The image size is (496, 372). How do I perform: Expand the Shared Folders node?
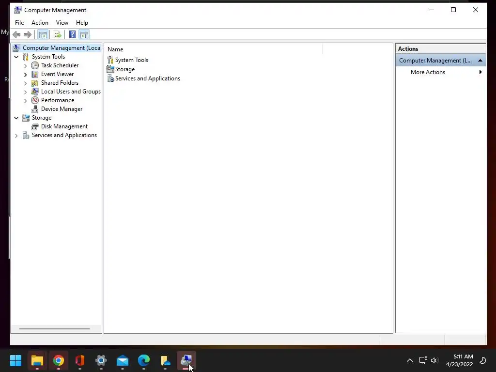[25, 83]
